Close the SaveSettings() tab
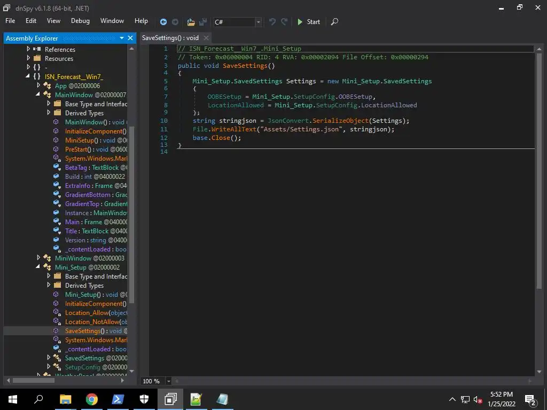 pos(206,38)
